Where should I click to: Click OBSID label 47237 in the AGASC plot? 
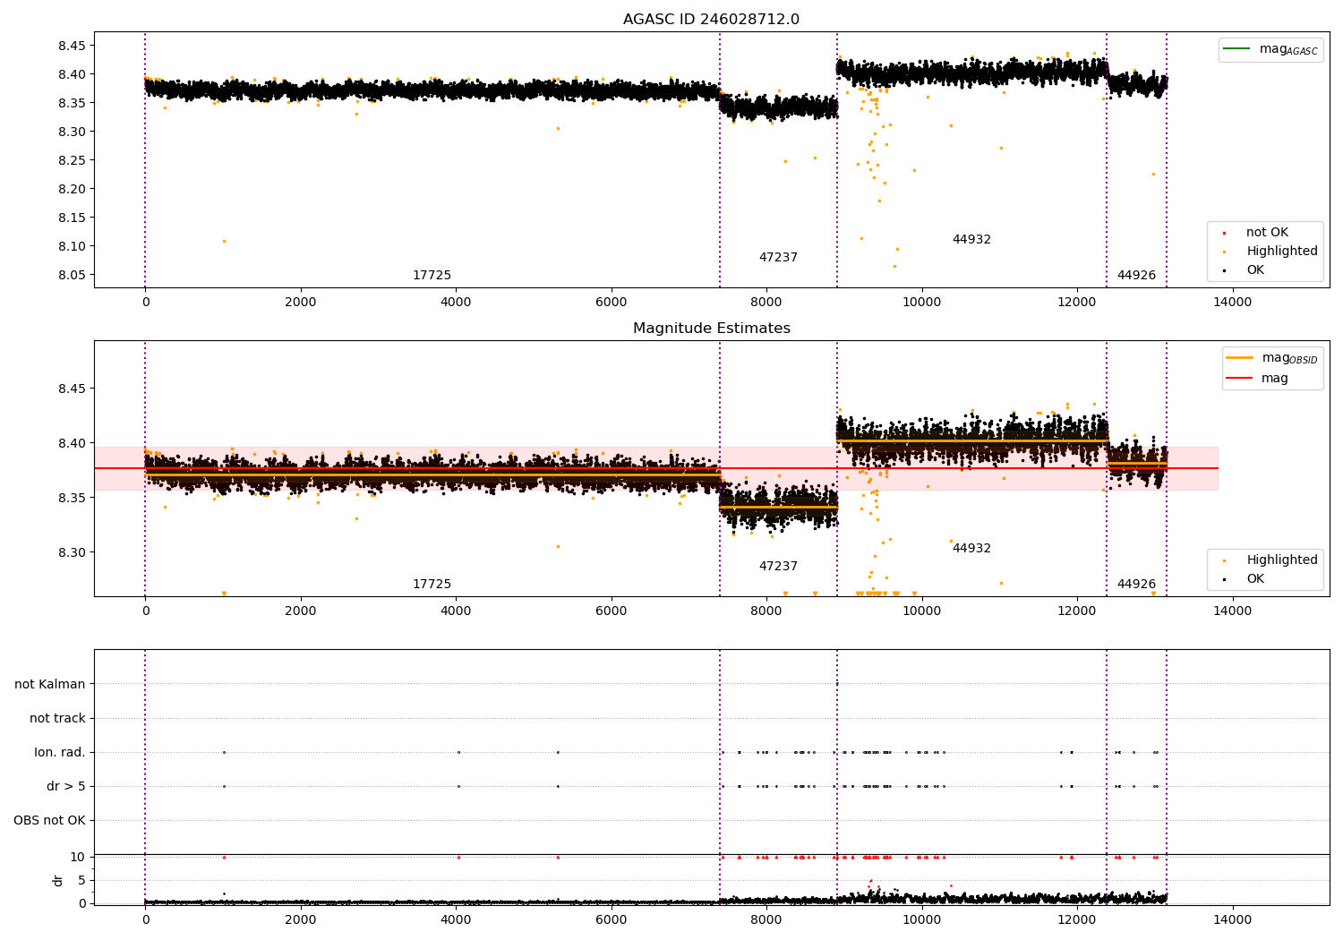[778, 258]
